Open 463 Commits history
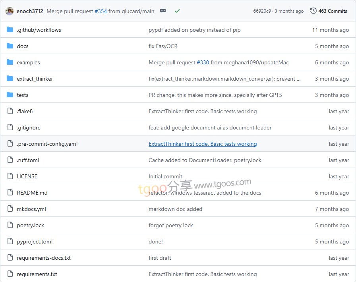This screenshot has height=282, width=356. coord(329,11)
